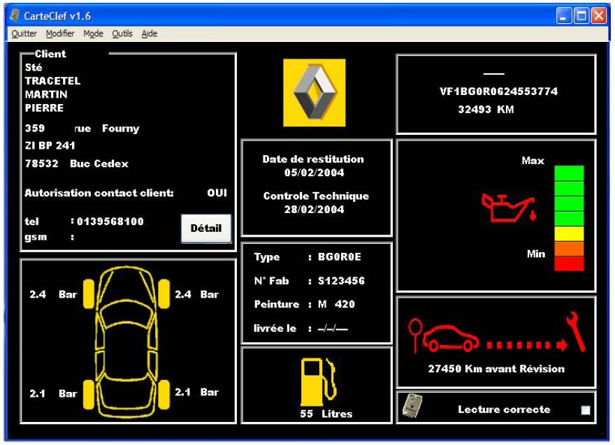This screenshot has width=615, height=445.
Task: Click the front right 2.4 Bar pressure
Action: (196, 294)
